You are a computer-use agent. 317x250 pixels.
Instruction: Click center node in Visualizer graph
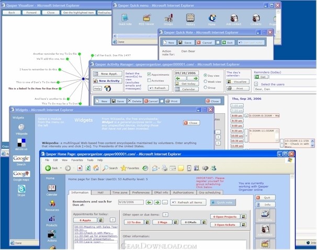[83, 79]
